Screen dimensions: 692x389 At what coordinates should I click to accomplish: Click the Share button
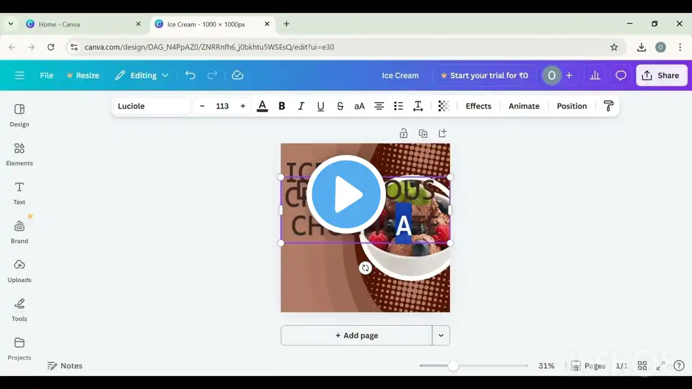661,76
